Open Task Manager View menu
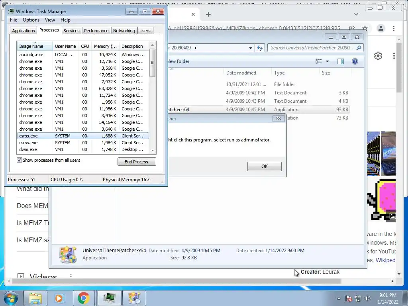 point(50,20)
